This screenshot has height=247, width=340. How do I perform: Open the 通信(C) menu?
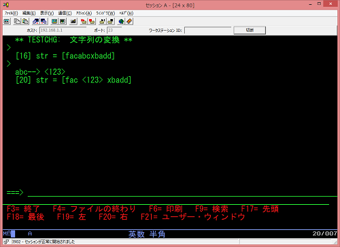click(65, 13)
